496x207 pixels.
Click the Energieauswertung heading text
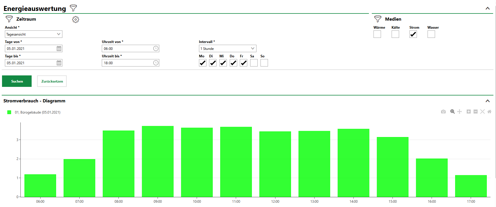pos(35,9)
